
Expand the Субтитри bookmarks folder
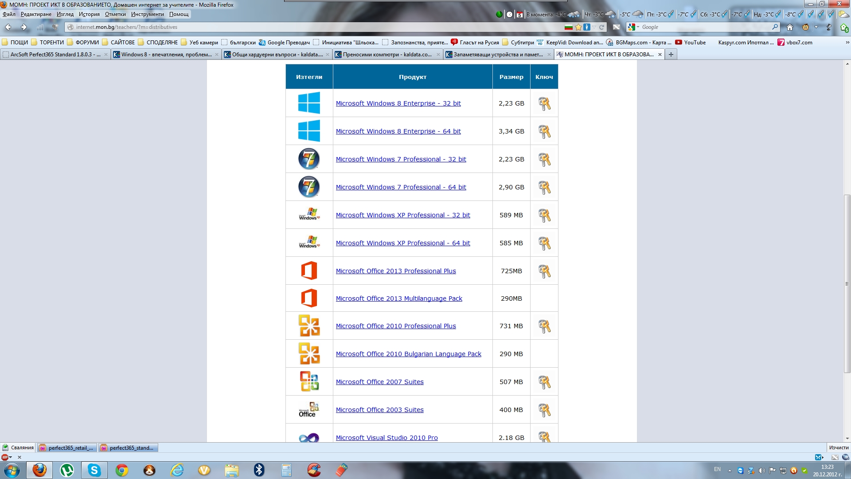pyautogui.click(x=518, y=43)
